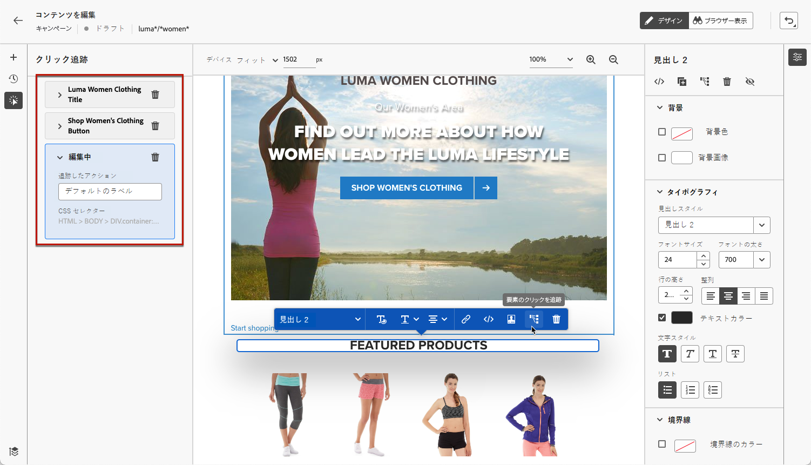Choose the numbered list style
This screenshot has height=465, width=811.
click(x=690, y=390)
